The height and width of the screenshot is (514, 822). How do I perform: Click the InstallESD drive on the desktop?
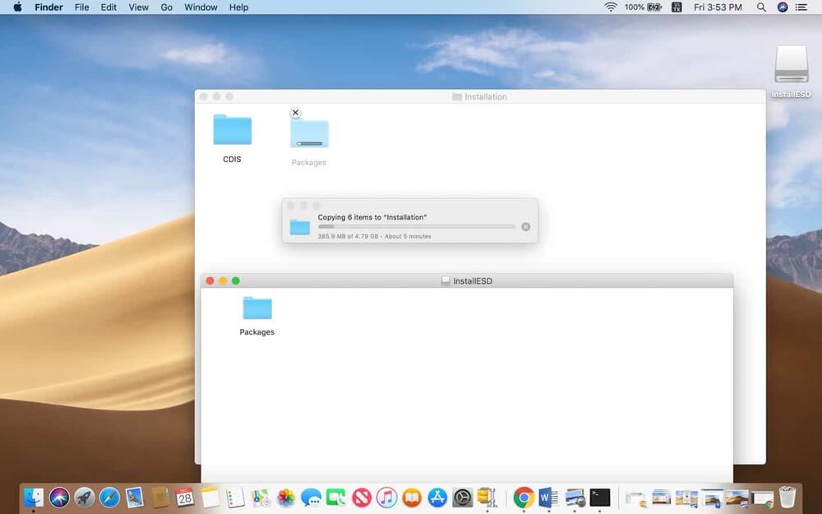click(791, 65)
